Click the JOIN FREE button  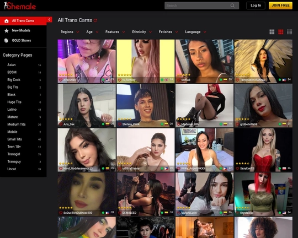point(280,6)
